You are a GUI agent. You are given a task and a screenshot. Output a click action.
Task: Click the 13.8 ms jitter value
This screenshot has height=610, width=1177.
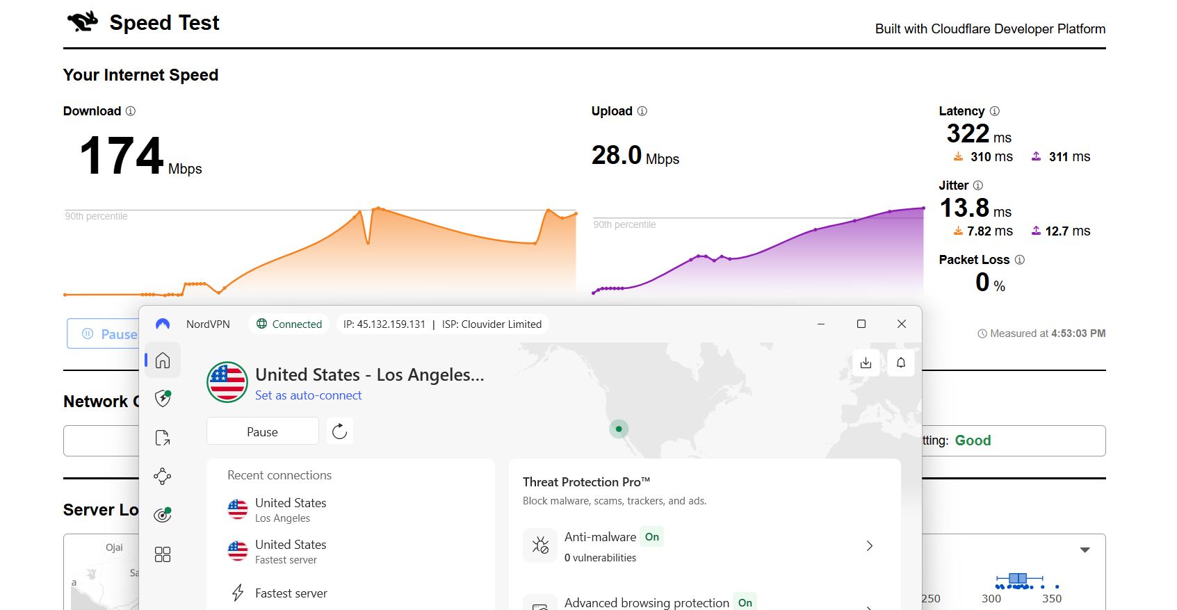point(975,208)
